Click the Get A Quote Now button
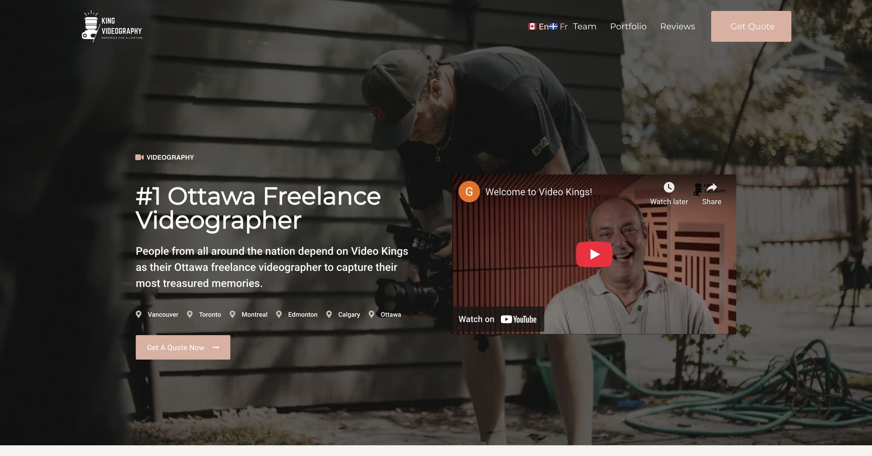Viewport: 872px width, 456px height. click(x=183, y=347)
